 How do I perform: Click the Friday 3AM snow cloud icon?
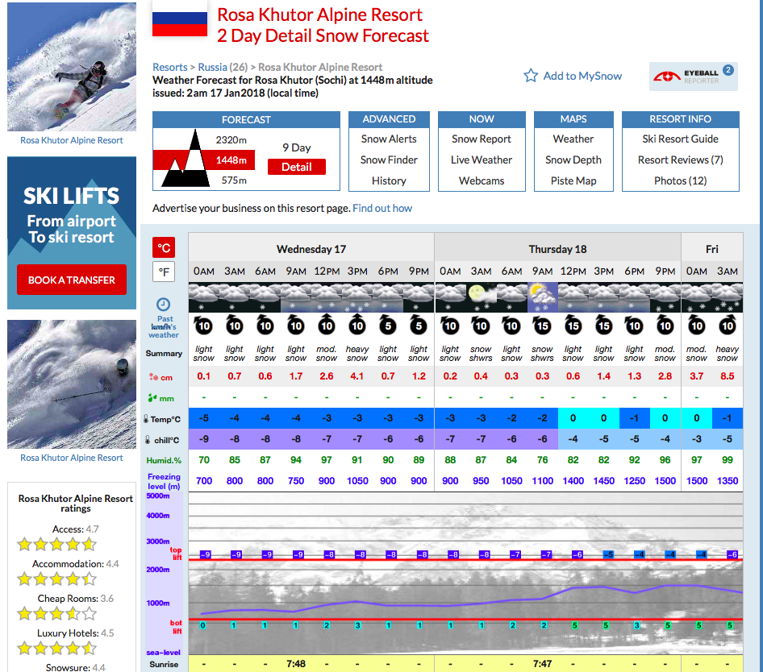(x=727, y=297)
